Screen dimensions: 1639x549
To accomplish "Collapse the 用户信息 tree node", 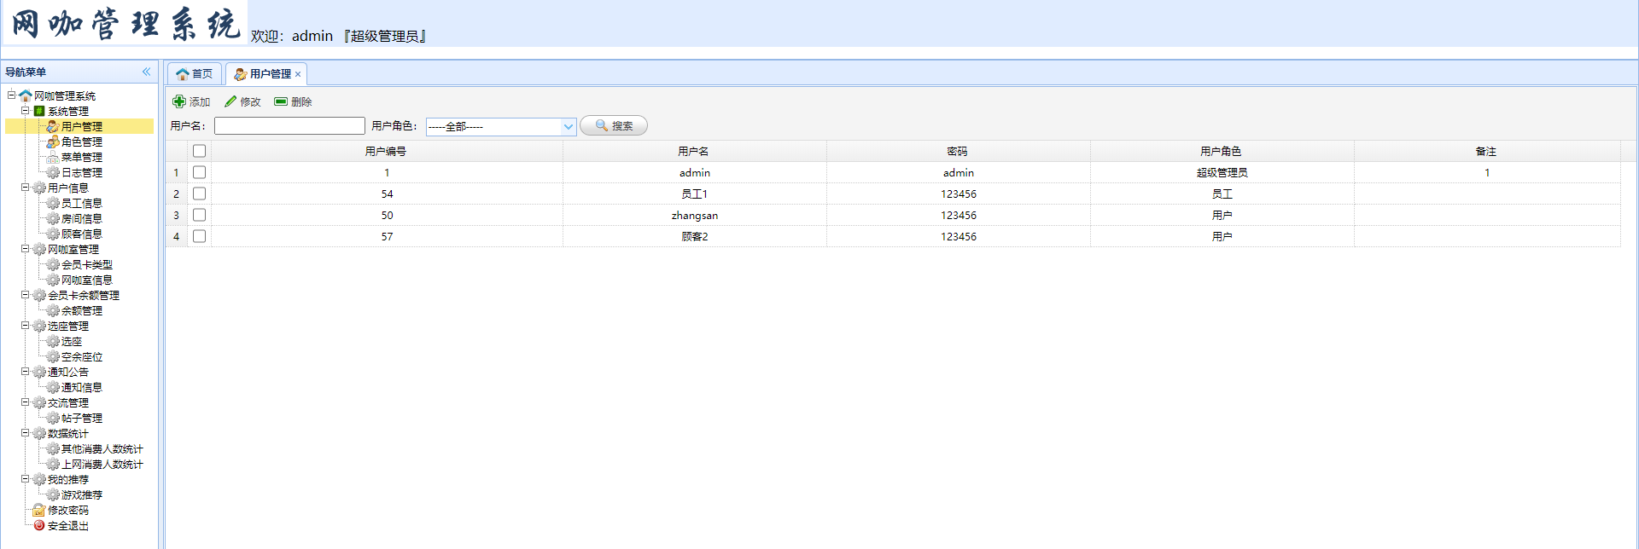I will [x=26, y=188].
